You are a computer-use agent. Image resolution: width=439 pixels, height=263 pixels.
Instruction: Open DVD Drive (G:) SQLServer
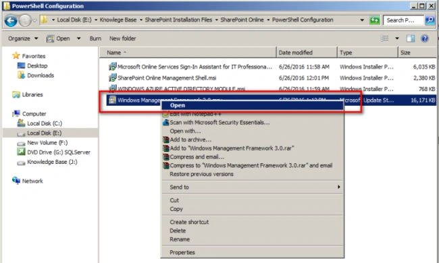(x=59, y=152)
